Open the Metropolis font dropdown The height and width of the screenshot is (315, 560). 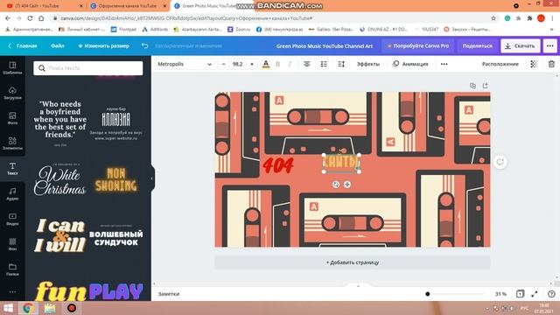click(185, 64)
